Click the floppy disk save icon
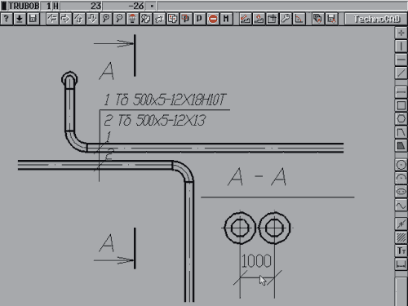 point(33,19)
